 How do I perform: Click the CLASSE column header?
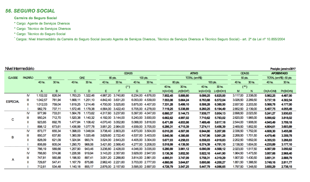13,78
